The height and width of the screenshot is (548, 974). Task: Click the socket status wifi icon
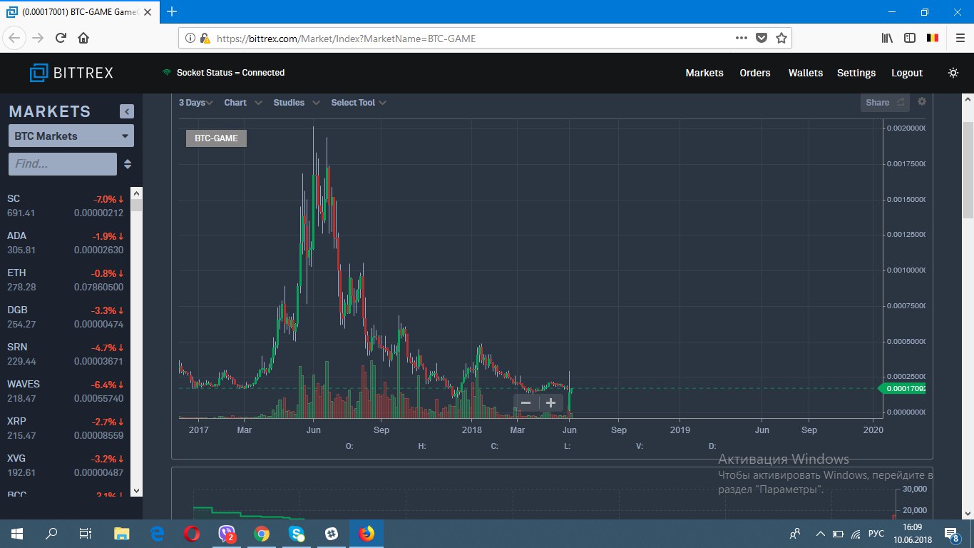click(x=167, y=73)
